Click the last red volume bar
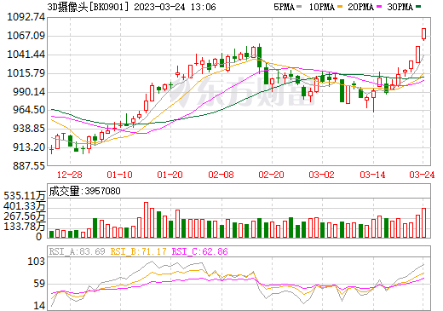The width and height of the screenshot is (443, 311). 423,223
